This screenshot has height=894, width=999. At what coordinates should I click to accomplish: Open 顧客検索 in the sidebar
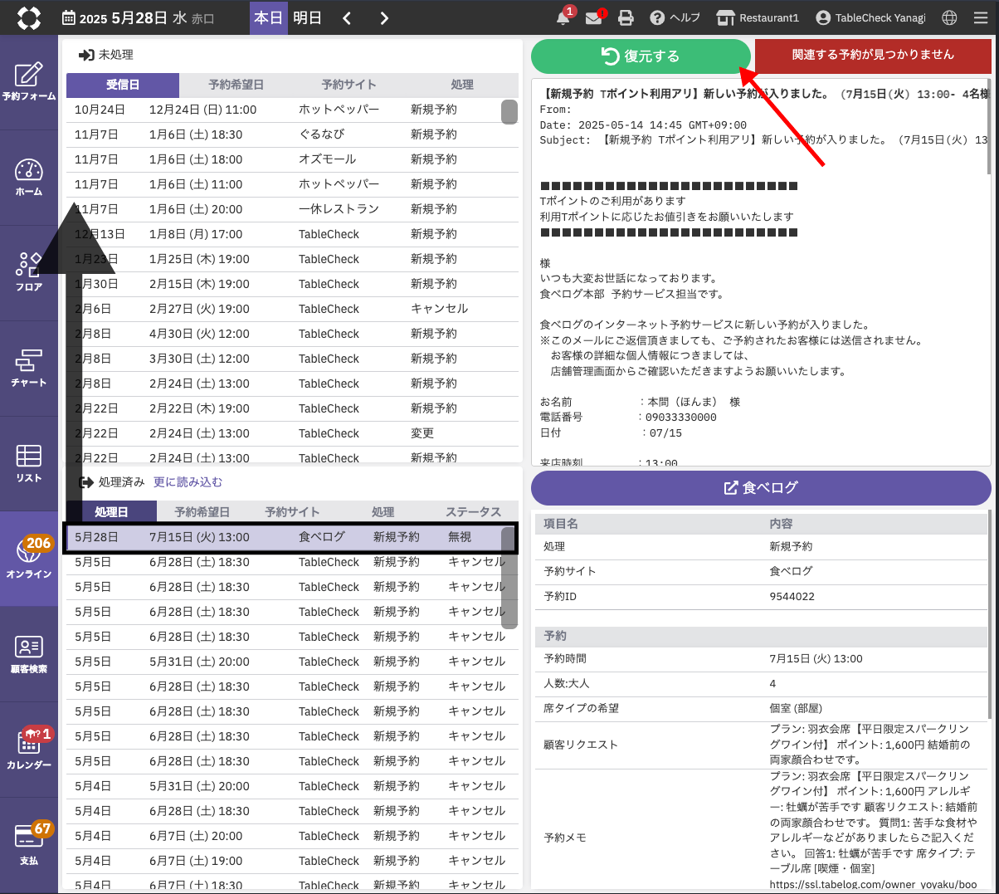pyautogui.click(x=29, y=654)
